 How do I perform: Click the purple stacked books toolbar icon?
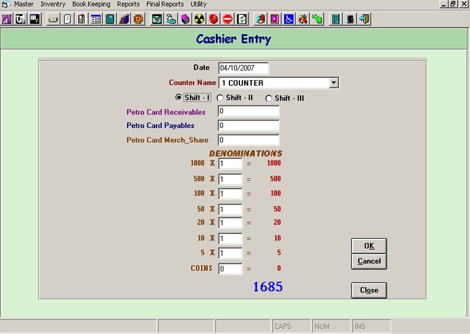pos(186,19)
